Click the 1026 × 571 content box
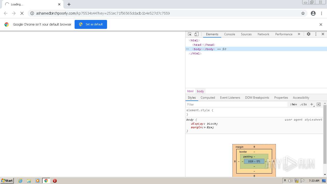This screenshot has height=184, width=327. (x=254, y=161)
